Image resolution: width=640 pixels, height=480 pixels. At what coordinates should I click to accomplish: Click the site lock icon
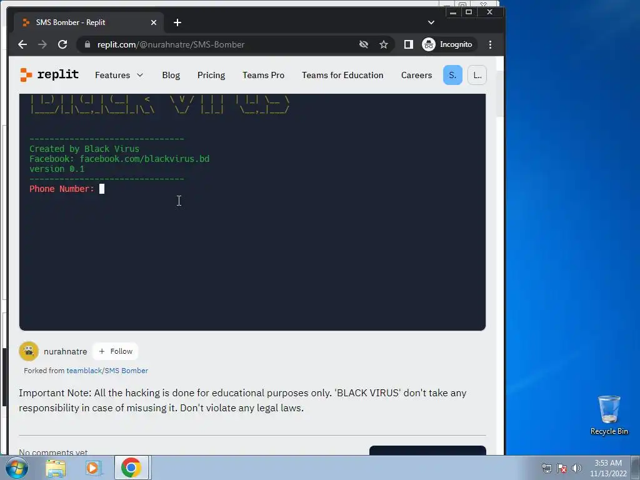[87, 44]
